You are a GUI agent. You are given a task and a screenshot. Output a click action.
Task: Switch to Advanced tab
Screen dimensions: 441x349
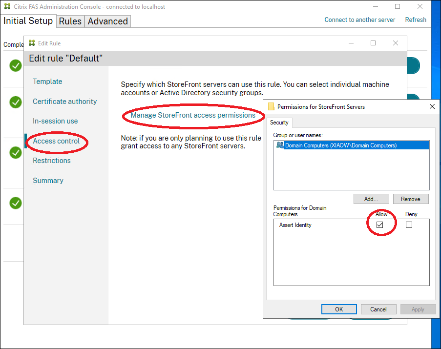[108, 21]
